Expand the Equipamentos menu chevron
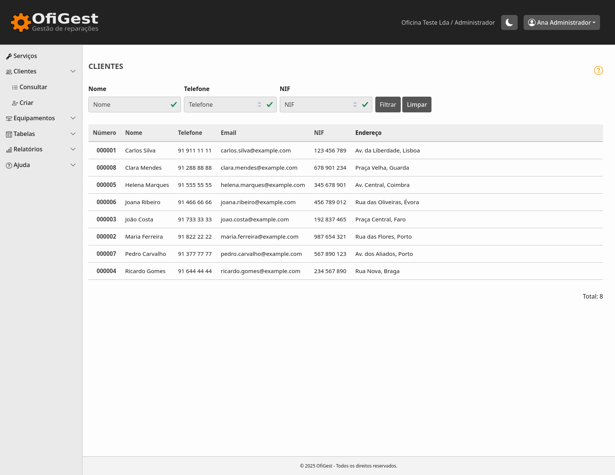Viewport: 615px width, 475px height. (x=73, y=118)
